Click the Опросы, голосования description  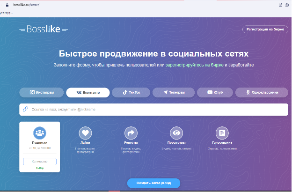pos(222,149)
